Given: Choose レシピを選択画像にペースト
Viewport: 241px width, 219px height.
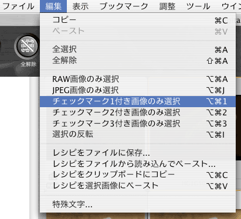Looking at the screenshot, I should click(x=138, y=186).
